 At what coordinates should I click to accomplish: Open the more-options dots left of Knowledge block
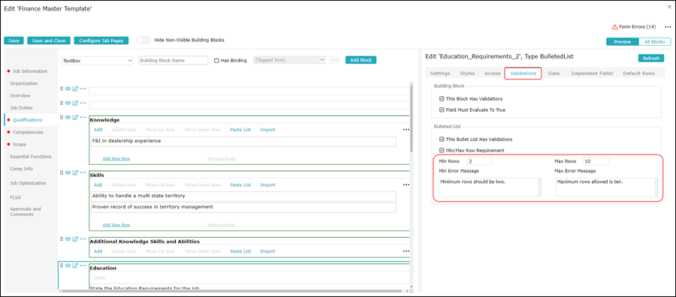[83, 117]
